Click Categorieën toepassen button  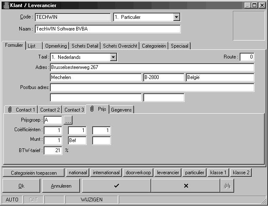pyautogui.click(x=33, y=173)
